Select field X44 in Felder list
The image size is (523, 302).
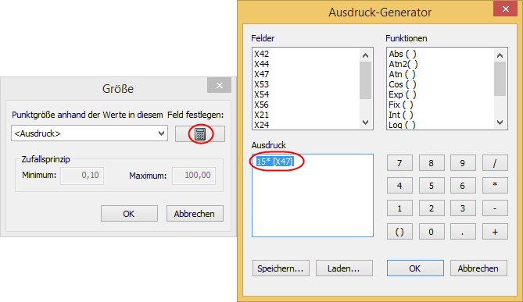click(x=261, y=64)
